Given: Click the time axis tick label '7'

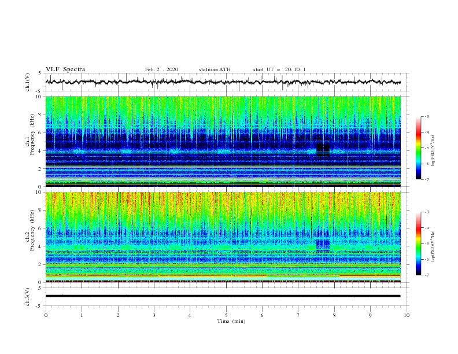Looking at the screenshot, I should point(298,315).
